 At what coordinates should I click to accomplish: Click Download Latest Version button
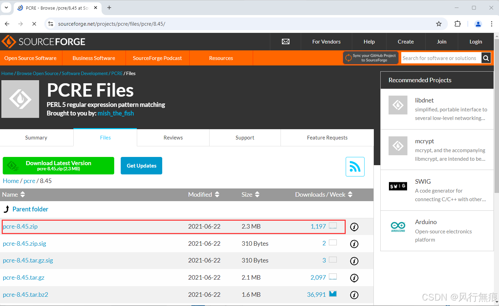tap(58, 166)
